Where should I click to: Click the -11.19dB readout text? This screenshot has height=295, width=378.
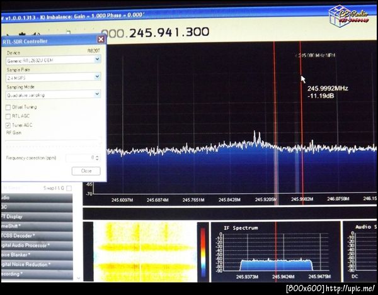321,96
